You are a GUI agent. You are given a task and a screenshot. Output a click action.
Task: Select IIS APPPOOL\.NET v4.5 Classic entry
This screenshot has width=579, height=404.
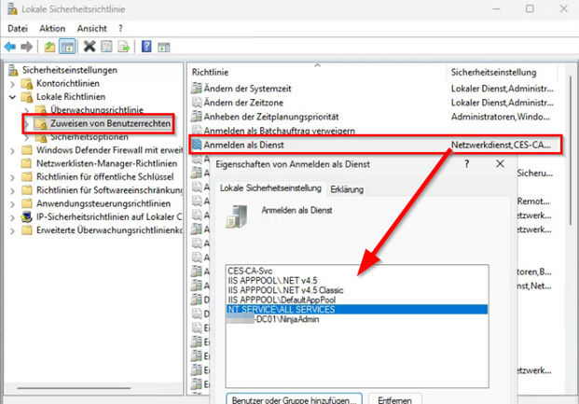tap(285, 290)
